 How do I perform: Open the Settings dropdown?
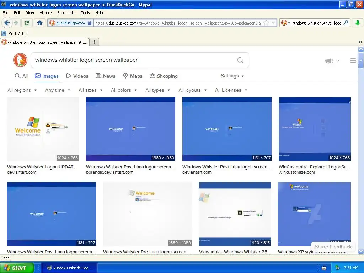232,76
